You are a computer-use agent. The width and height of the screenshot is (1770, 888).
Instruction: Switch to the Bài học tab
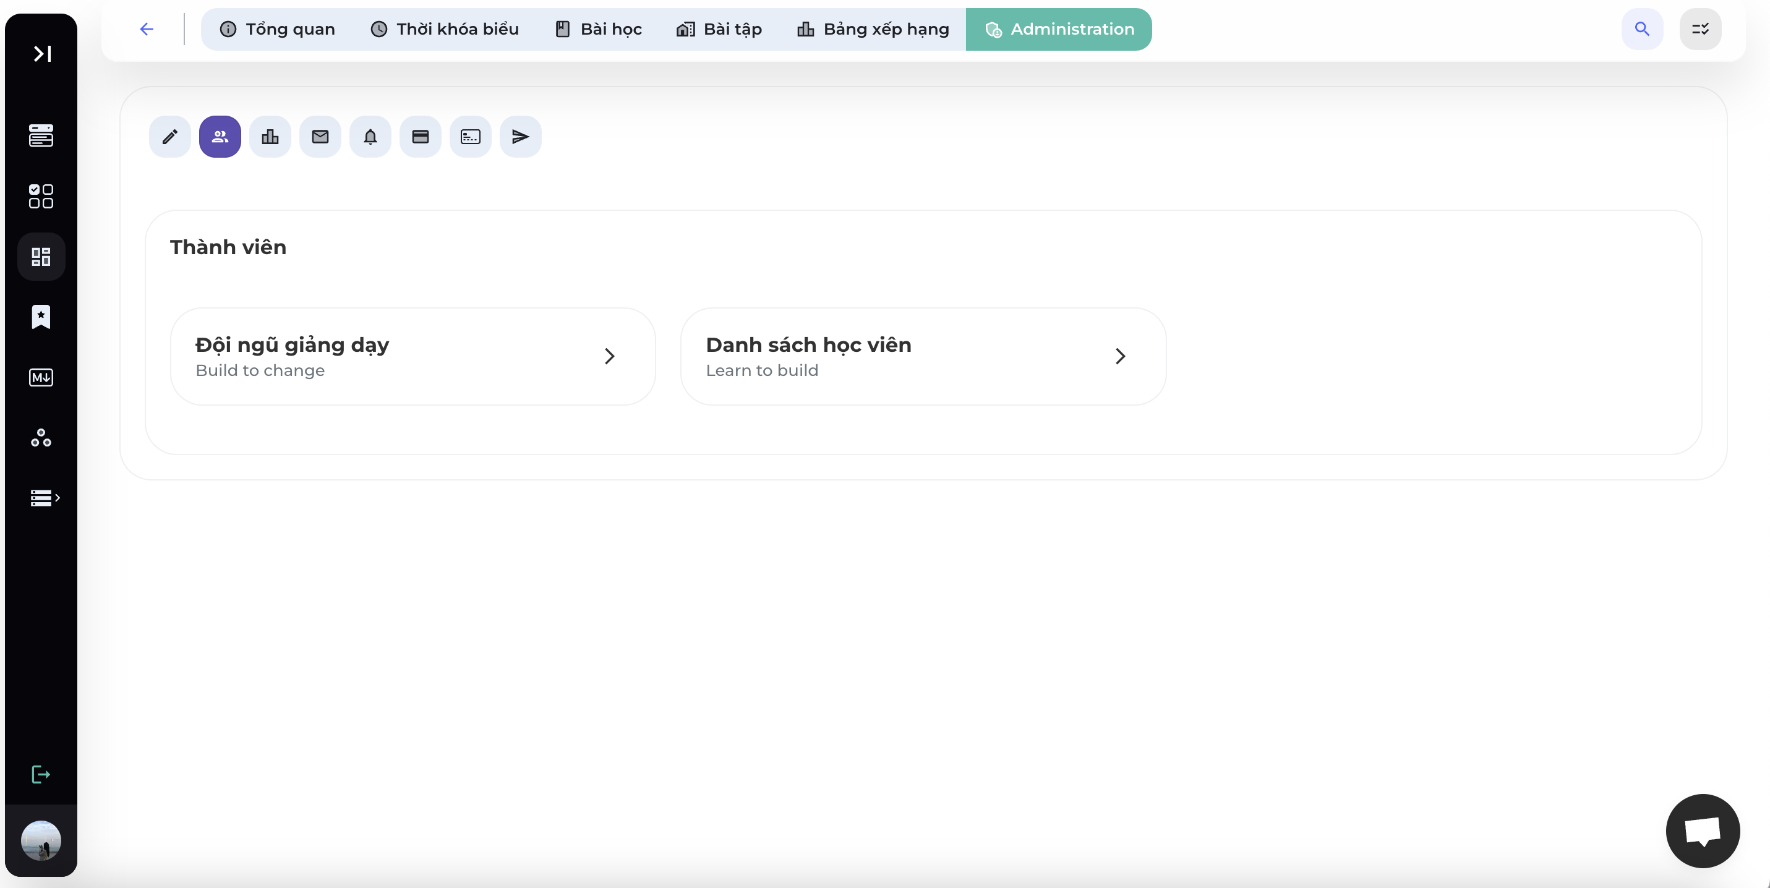point(598,29)
